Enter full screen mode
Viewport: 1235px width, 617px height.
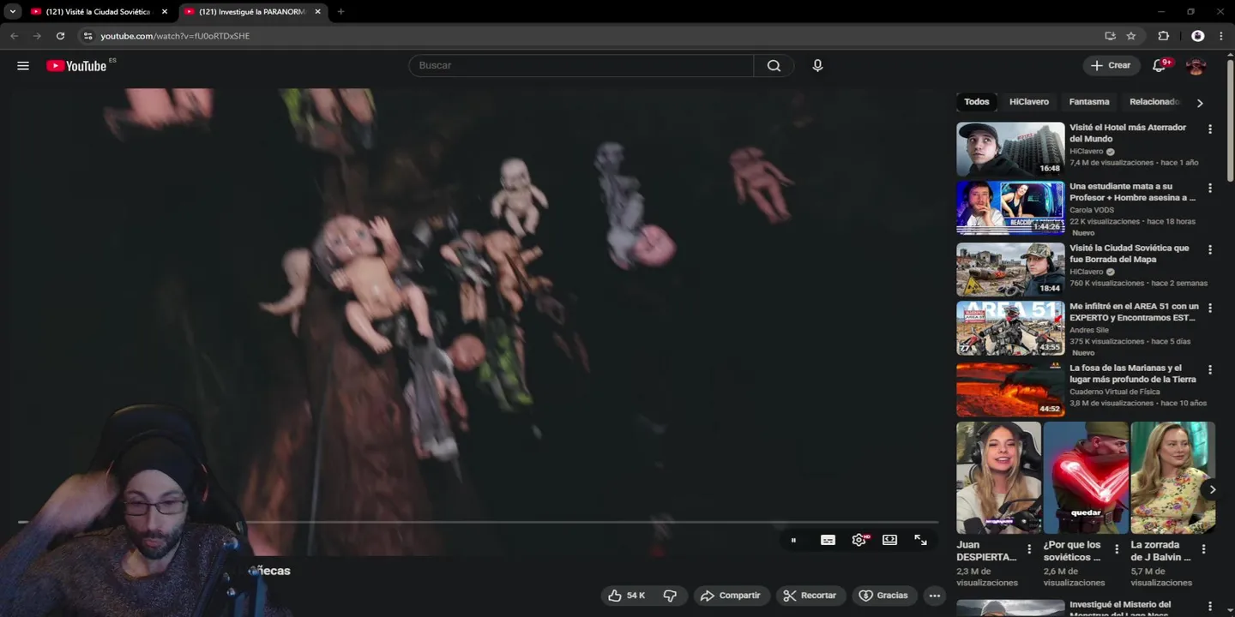(920, 540)
